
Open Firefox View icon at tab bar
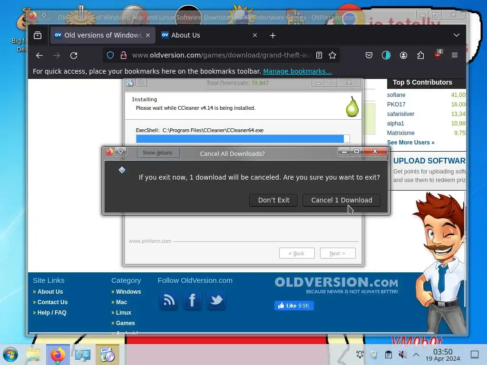(38, 35)
